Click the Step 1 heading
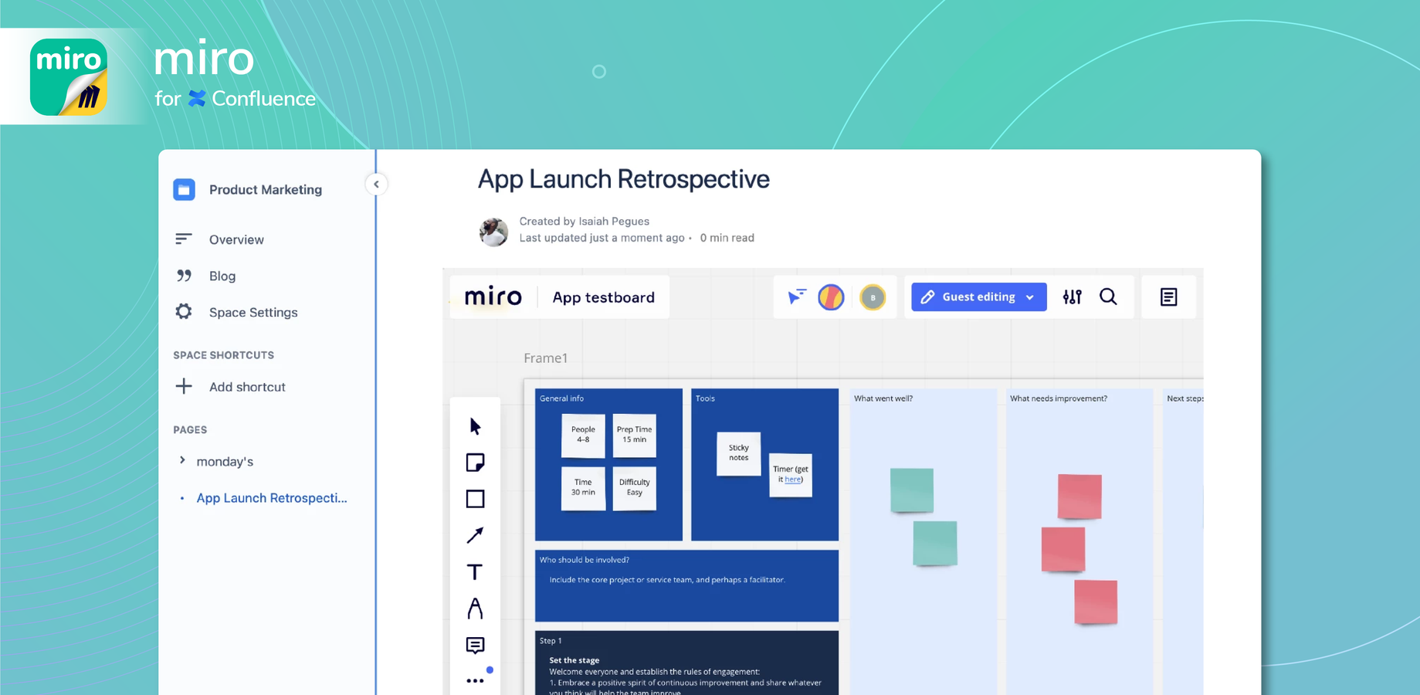1420x695 pixels. 551,641
